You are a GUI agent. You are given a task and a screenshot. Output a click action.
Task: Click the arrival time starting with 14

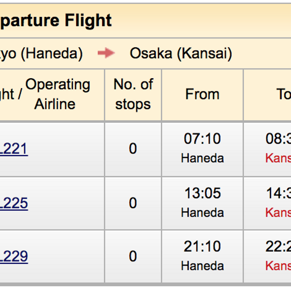click(x=279, y=194)
